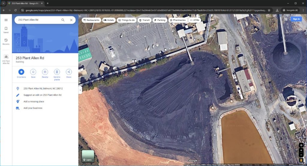Click the search magnifier icon

click(x=63, y=20)
